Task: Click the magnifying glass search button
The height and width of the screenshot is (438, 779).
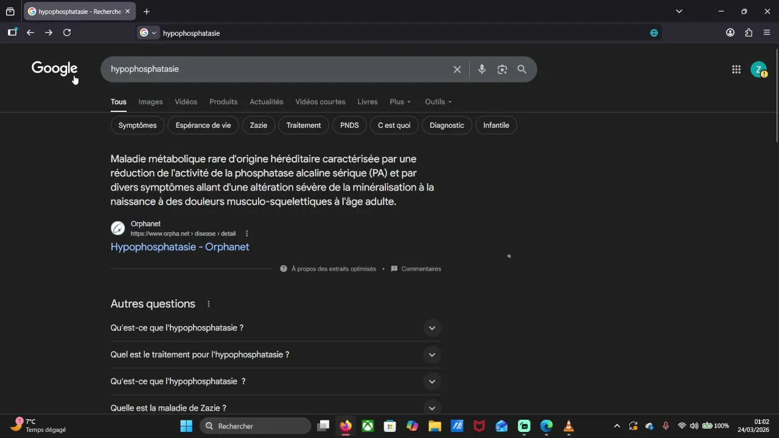Action: (522, 69)
